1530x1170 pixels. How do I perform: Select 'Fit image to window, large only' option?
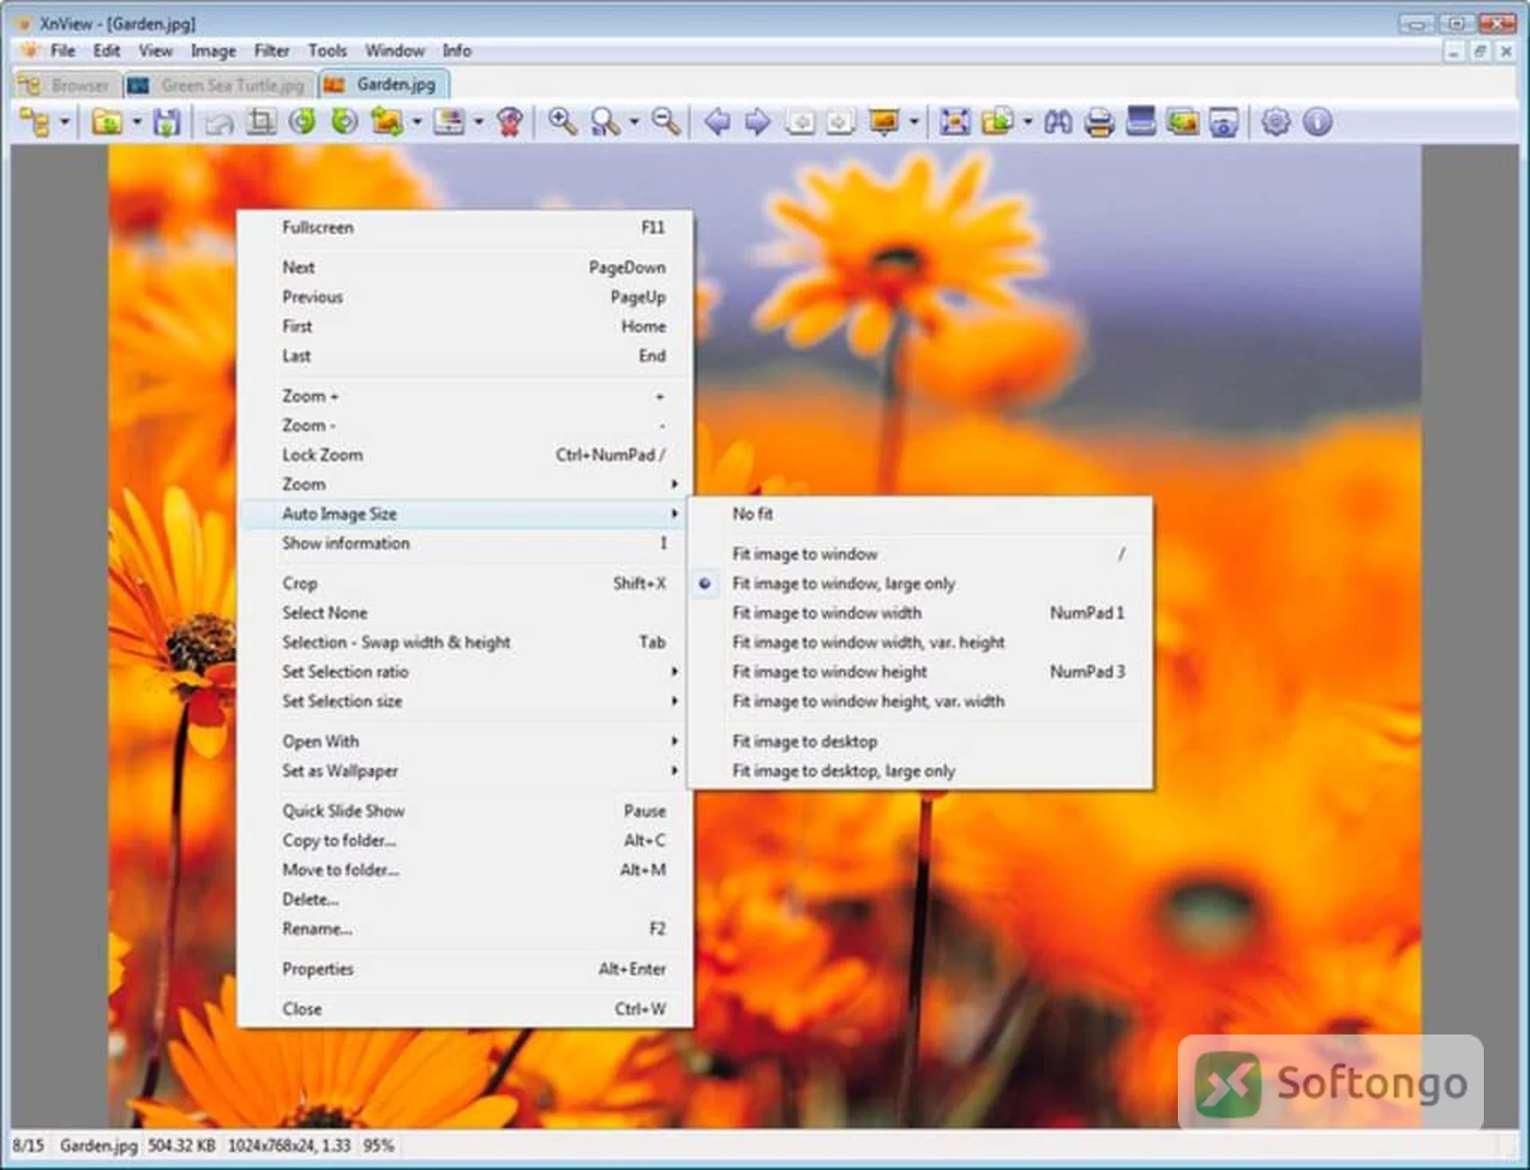click(920, 583)
